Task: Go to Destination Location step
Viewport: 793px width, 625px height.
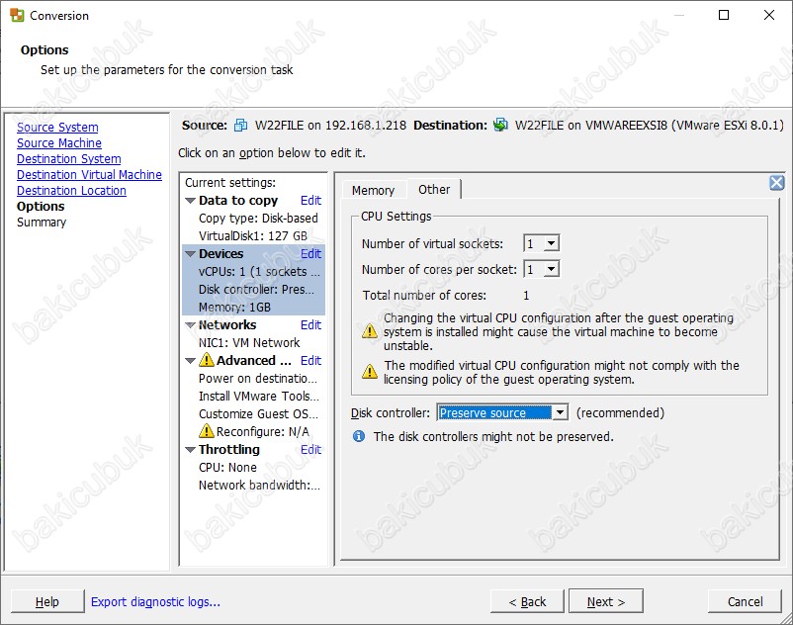Action: pyautogui.click(x=71, y=191)
